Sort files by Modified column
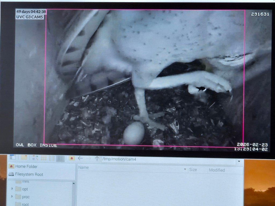 coord(217,170)
